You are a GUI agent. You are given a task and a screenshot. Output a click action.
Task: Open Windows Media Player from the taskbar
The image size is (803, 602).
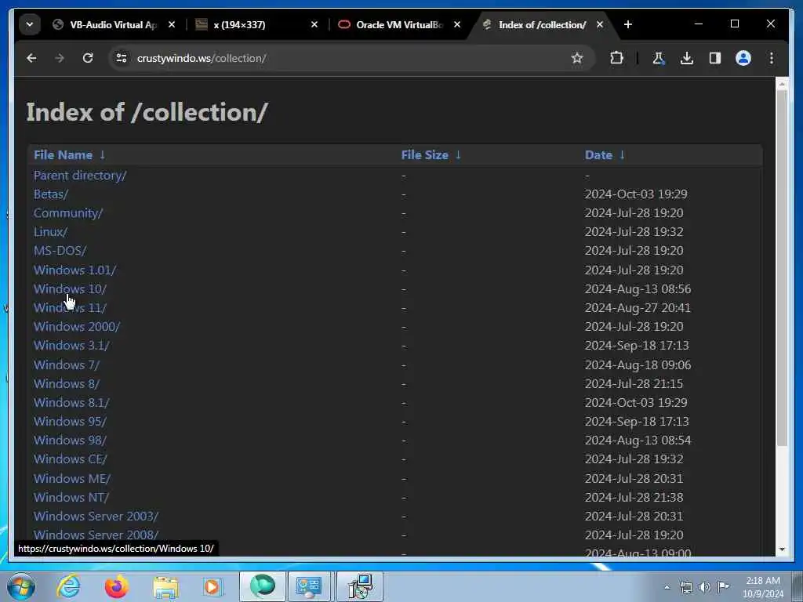[x=212, y=586]
